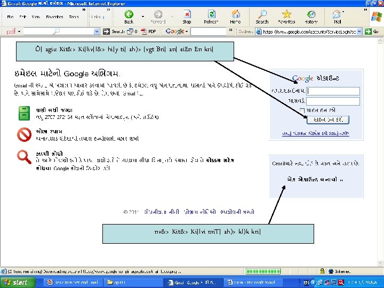Open Favorites star icon in toolbar

coord(286,14)
